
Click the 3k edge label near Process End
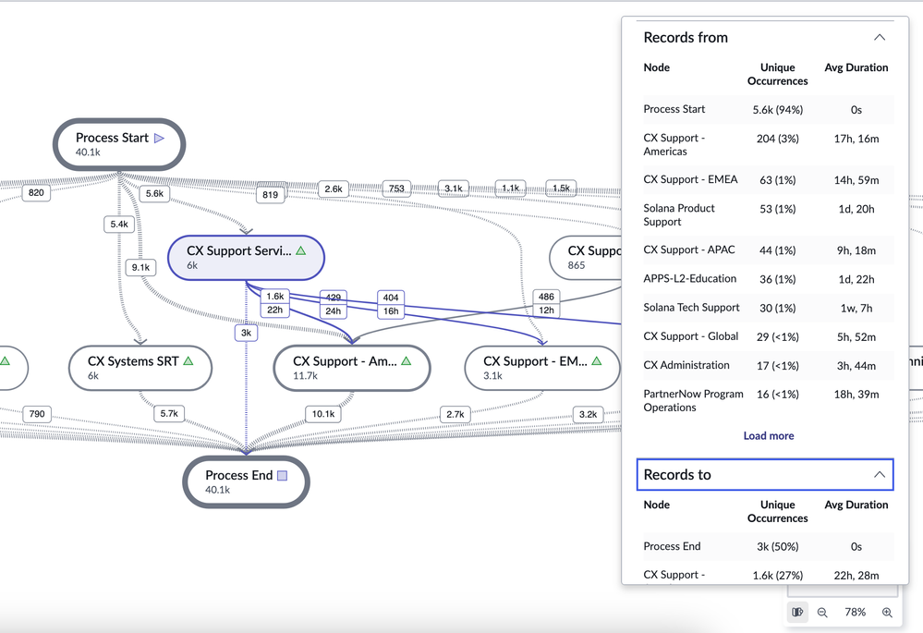pyautogui.click(x=246, y=332)
